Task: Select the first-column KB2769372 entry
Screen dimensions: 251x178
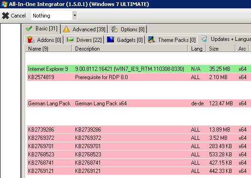Action: 41,138
